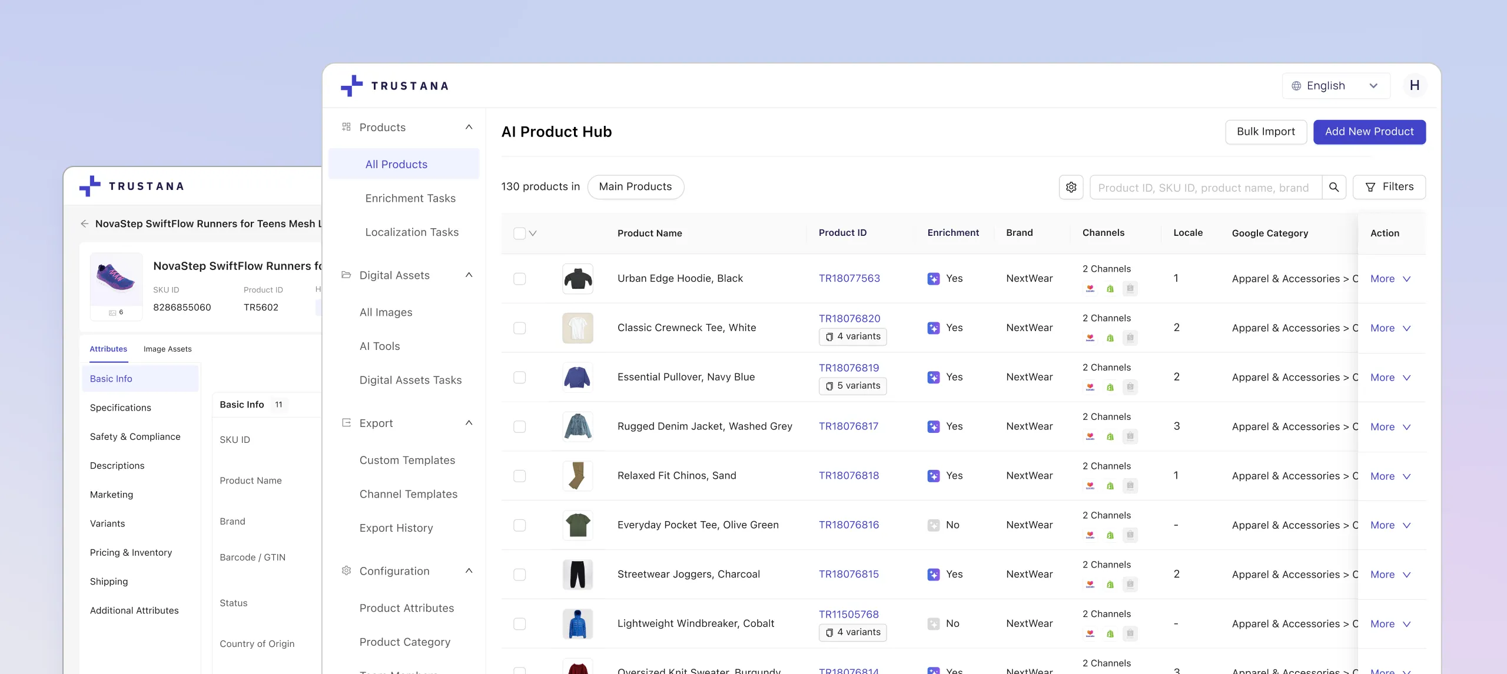Click the Bulk Import button
Viewport: 1507px width, 674px height.
click(1266, 132)
